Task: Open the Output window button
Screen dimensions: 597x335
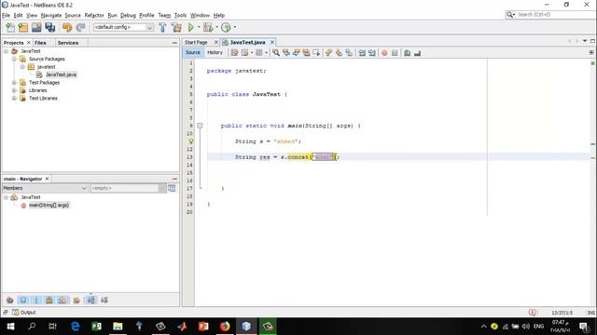Action: click(x=23, y=313)
